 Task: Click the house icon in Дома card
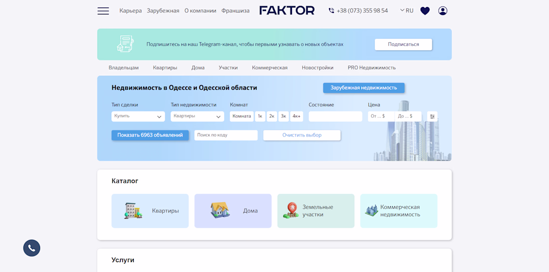(x=220, y=210)
